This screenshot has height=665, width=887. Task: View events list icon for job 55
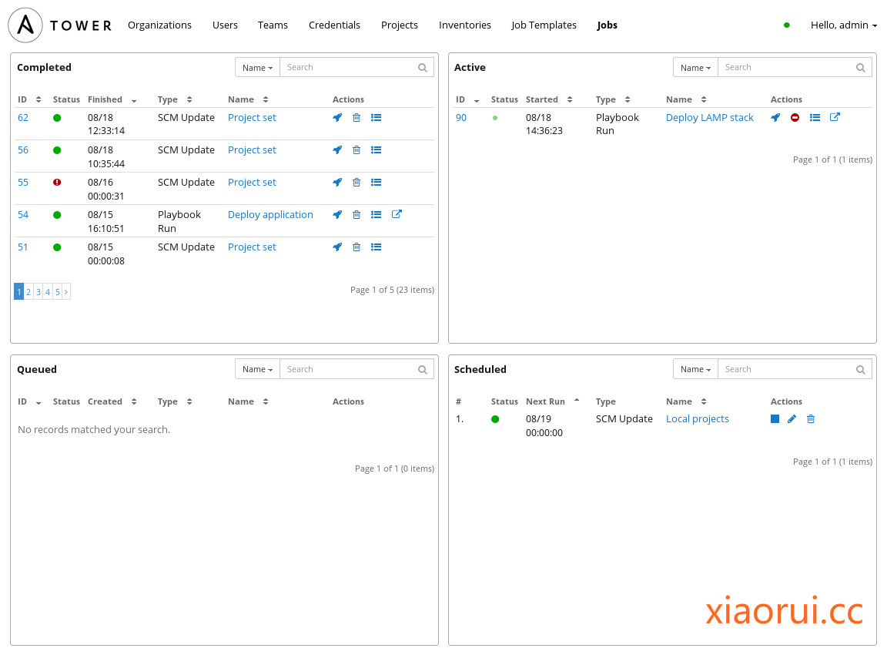[376, 183]
